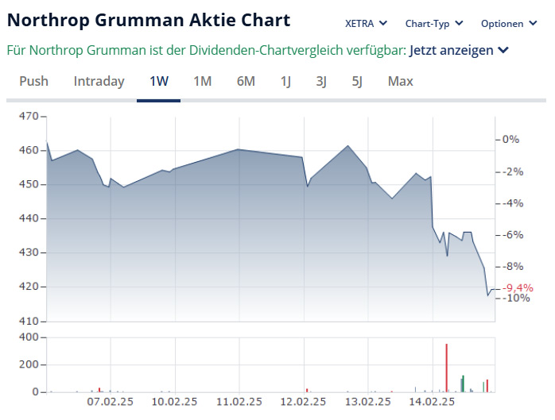Show the 6M chart range
The image size is (555, 420).
click(x=246, y=81)
